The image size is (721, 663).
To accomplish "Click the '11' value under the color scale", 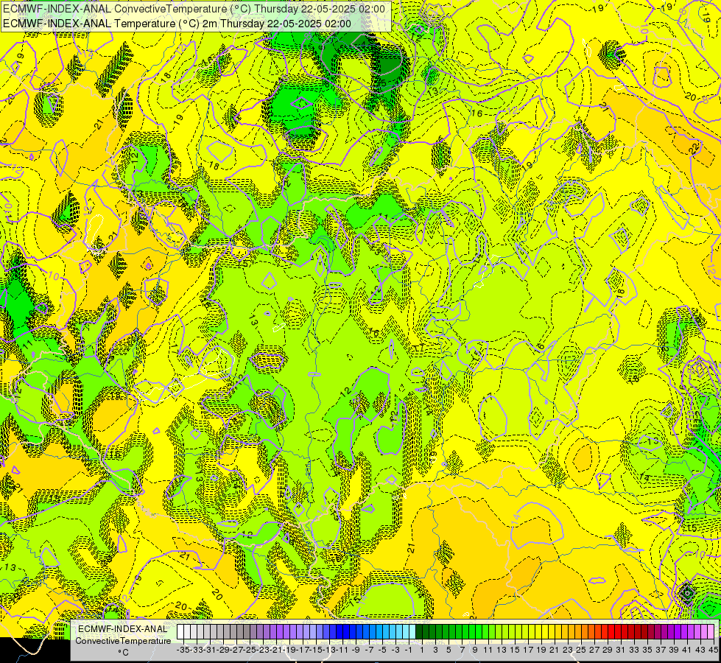I will (488, 650).
